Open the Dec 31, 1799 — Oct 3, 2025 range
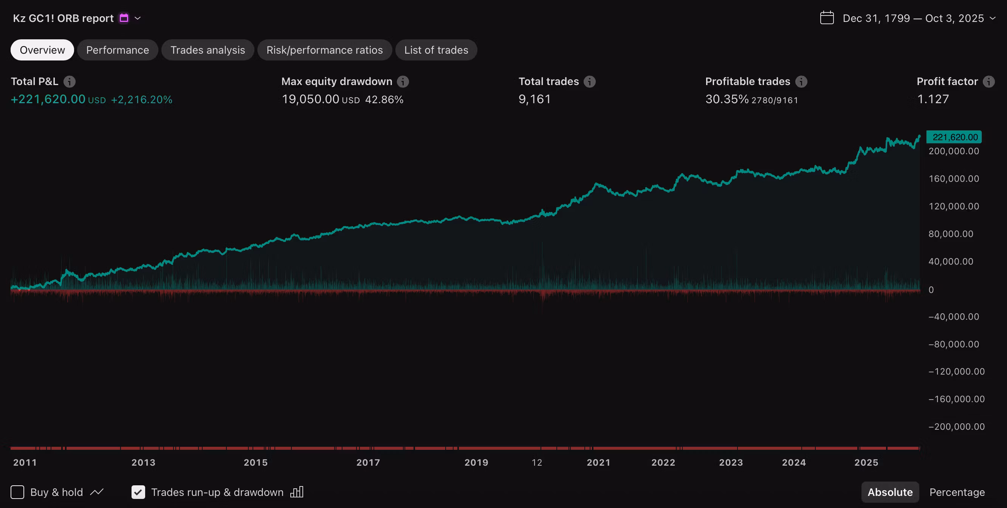1007x508 pixels. click(x=913, y=19)
